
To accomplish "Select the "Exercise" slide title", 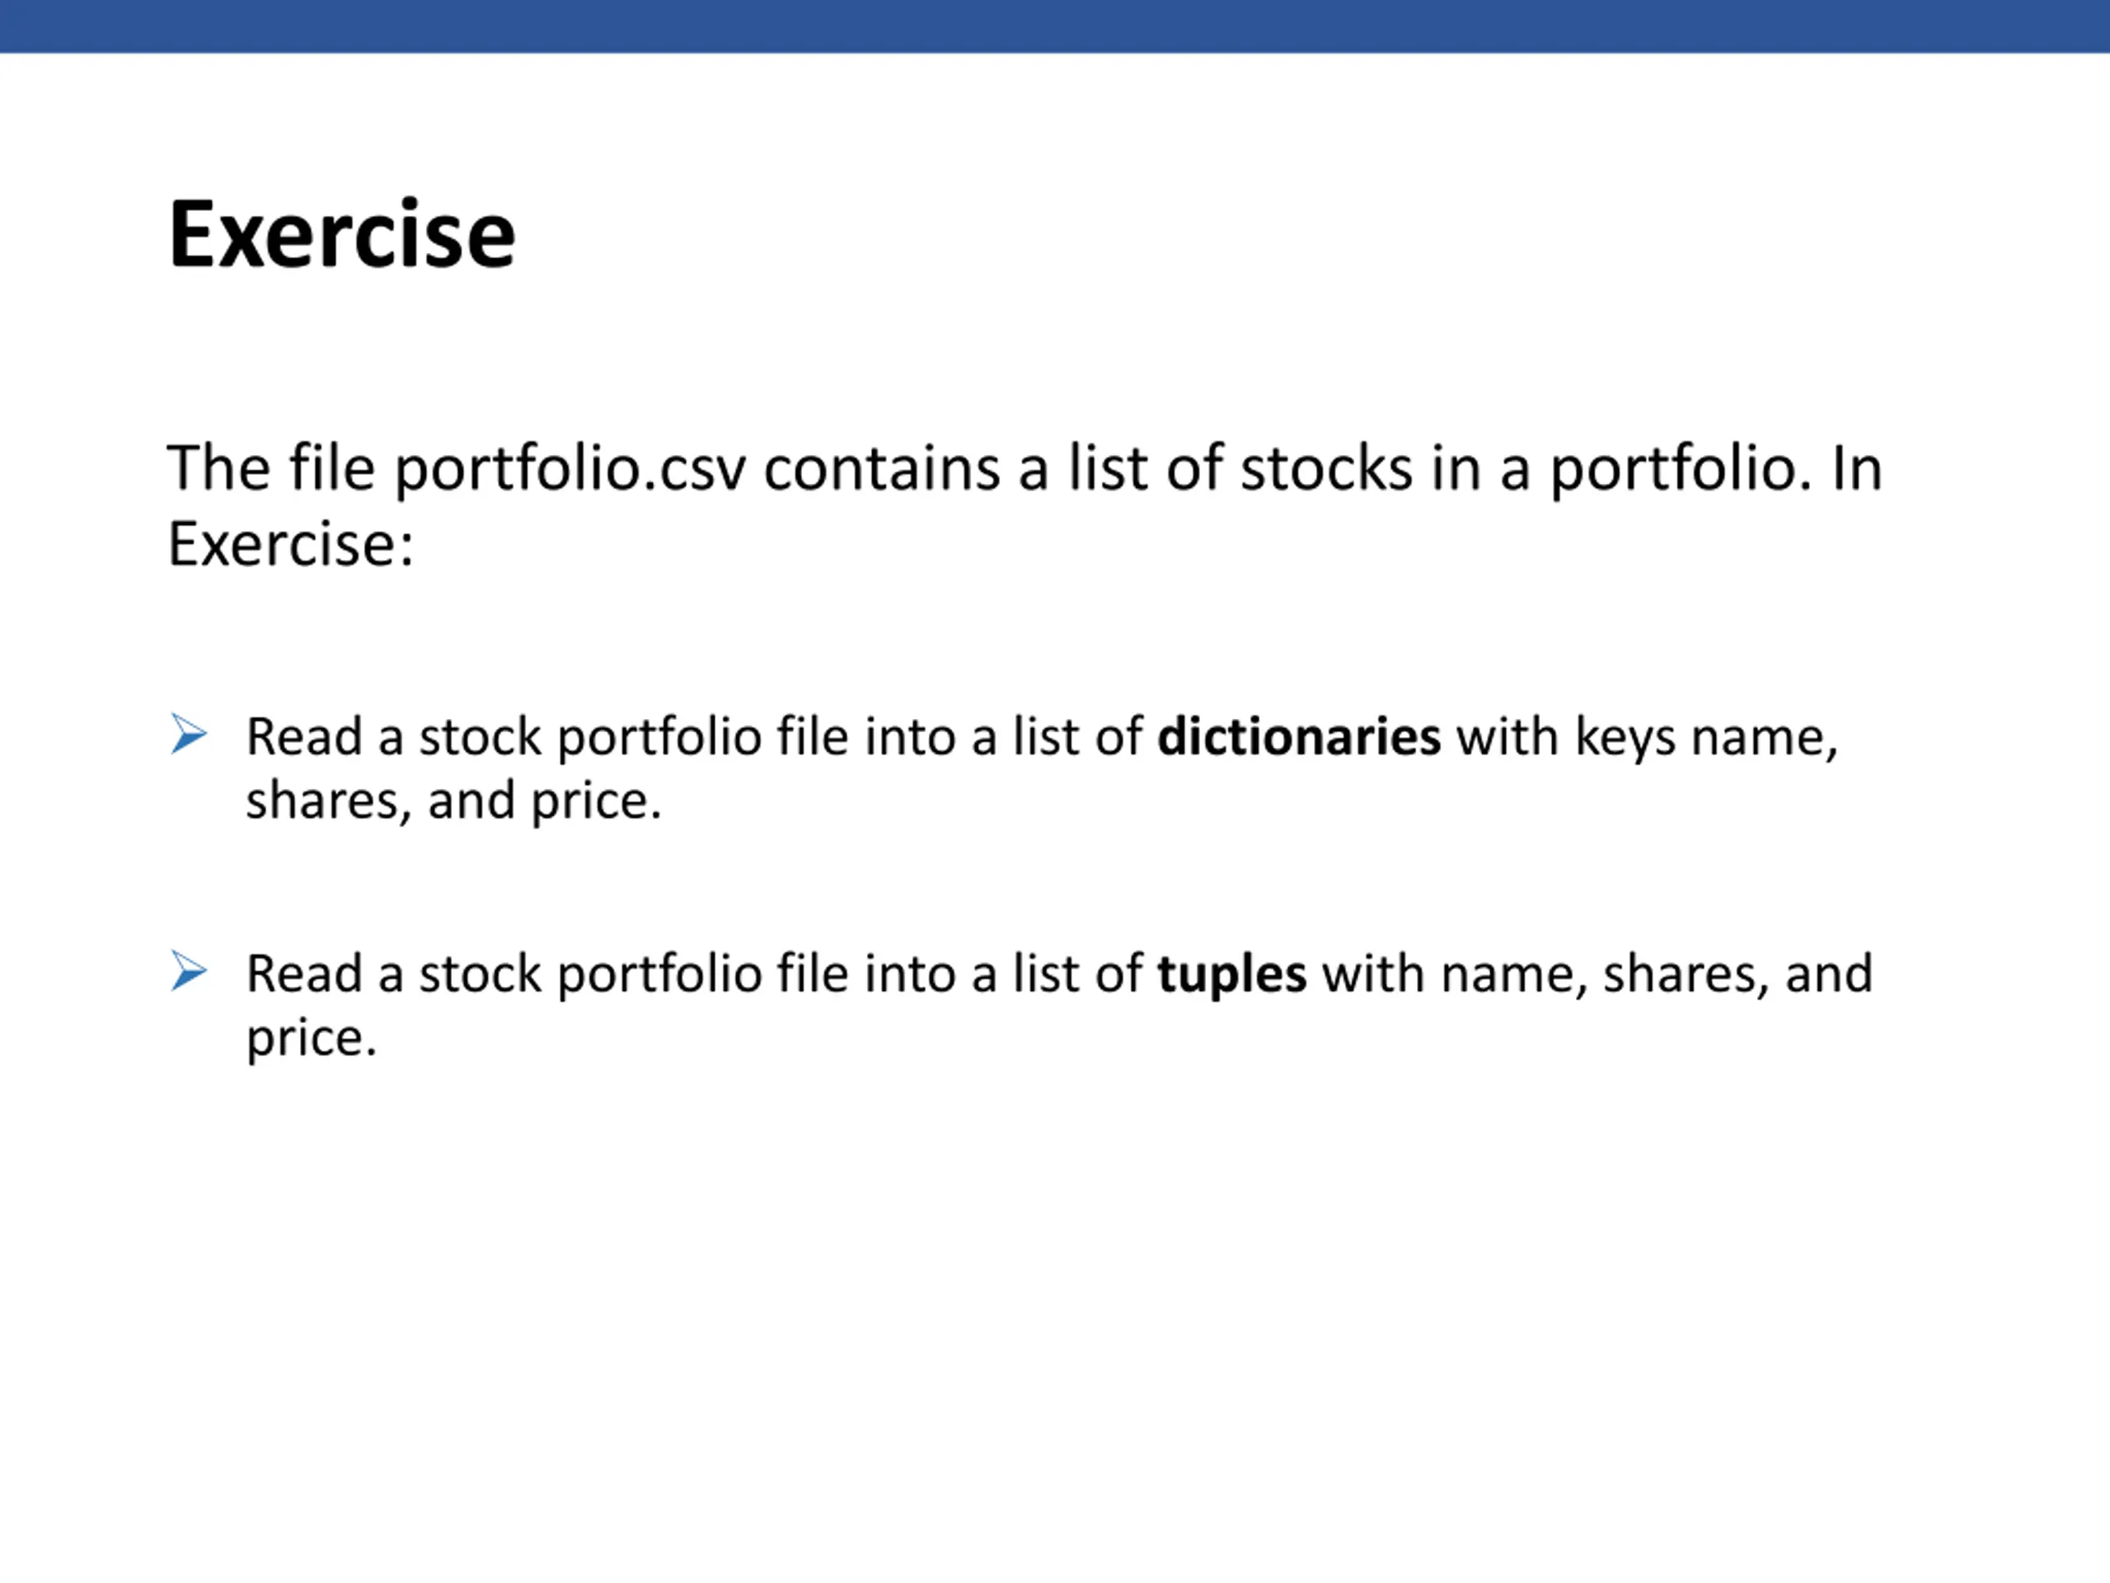I will tap(341, 234).
